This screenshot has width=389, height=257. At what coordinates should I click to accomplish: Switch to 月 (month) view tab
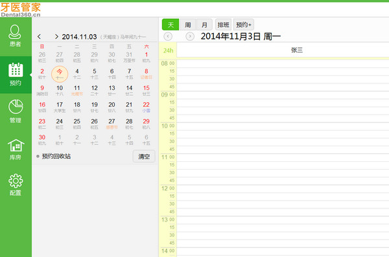pos(204,25)
